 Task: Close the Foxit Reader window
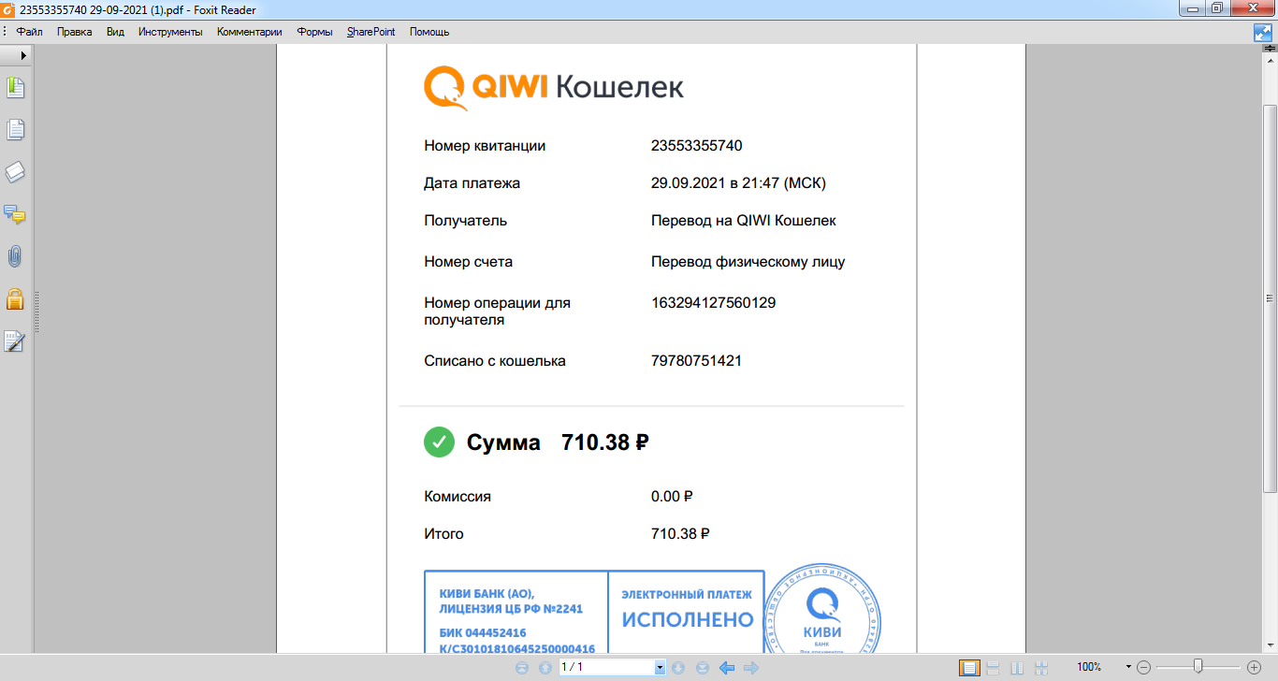tap(1252, 8)
